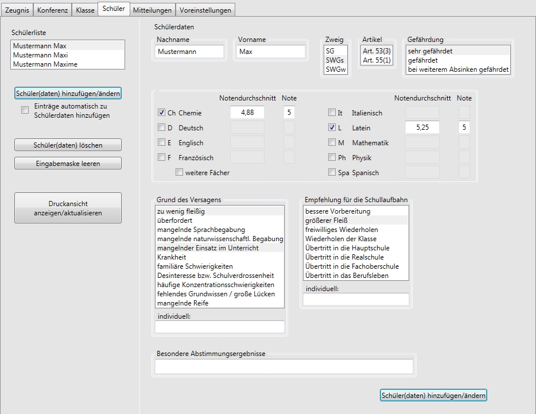Image resolution: width=536 pixels, height=414 pixels.
Task: Click the bottom Schüler(daten) hinzufügen/ändern button
Action: coord(434,395)
